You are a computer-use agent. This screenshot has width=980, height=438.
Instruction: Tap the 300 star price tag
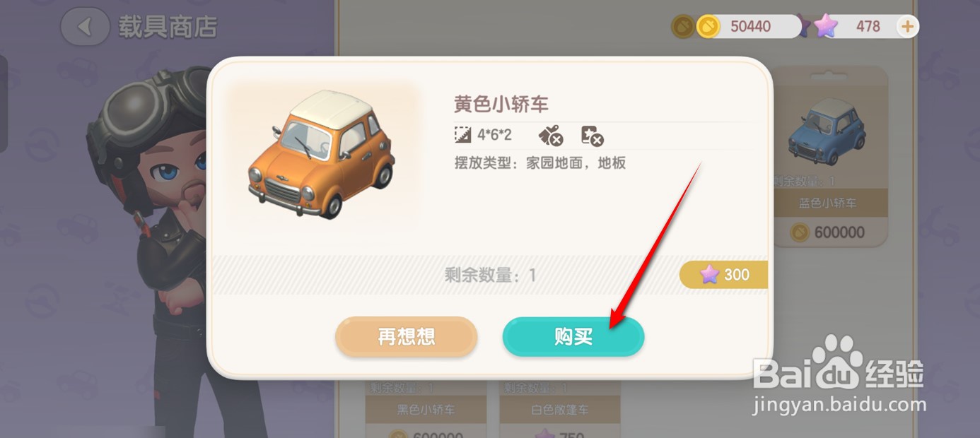[723, 275]
